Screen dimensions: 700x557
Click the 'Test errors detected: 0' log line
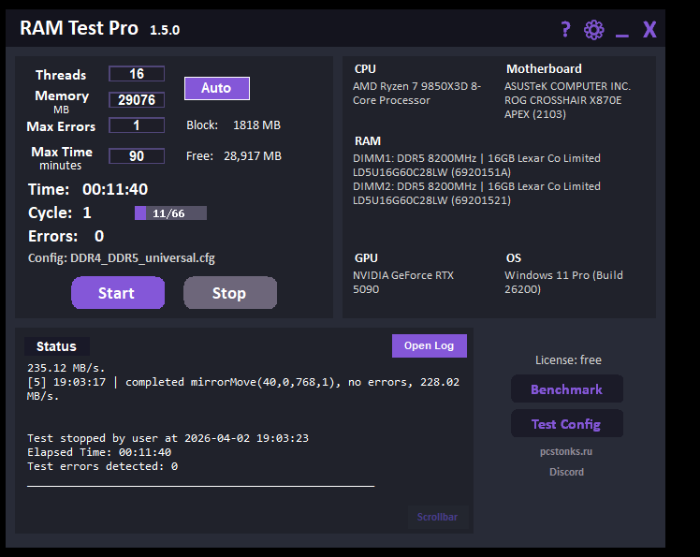point(103,466)
